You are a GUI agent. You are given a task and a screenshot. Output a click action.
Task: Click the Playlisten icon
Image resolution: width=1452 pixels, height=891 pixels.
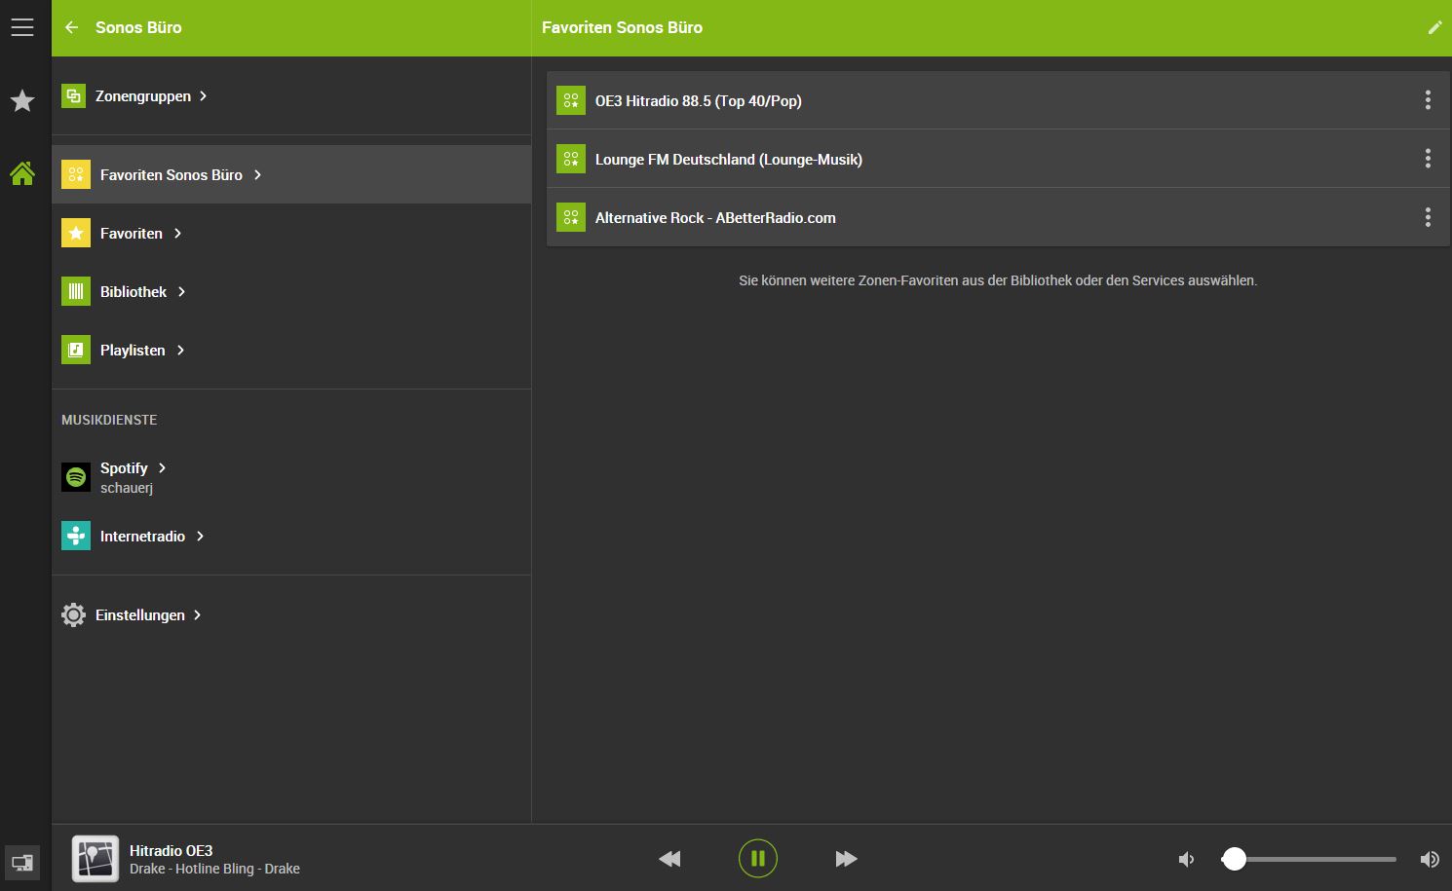tap(76, 350)
